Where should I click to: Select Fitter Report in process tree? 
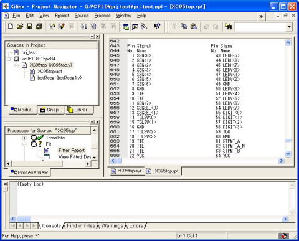pos(72,150)
